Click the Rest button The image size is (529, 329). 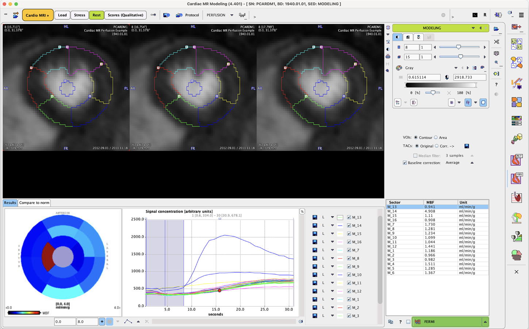coord(96,15)
